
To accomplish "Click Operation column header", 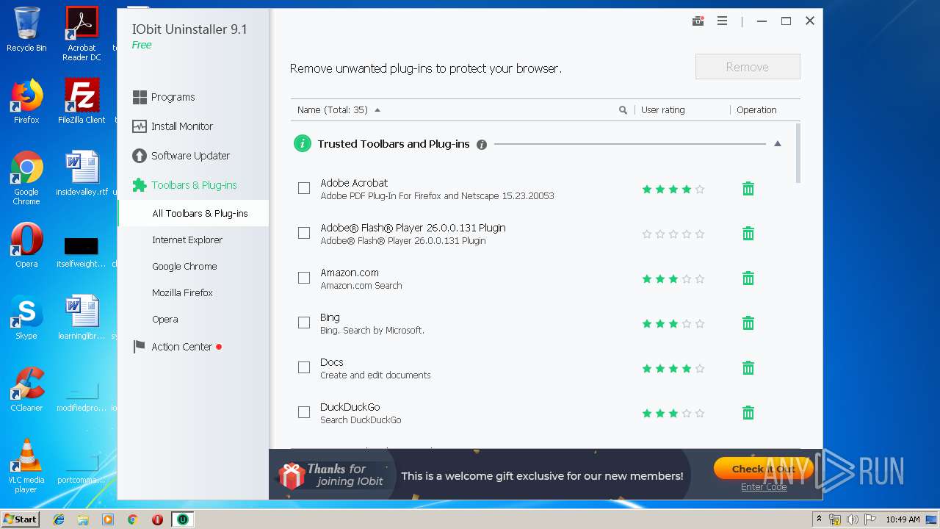I will pyautogui.click(x=756, y=110).
